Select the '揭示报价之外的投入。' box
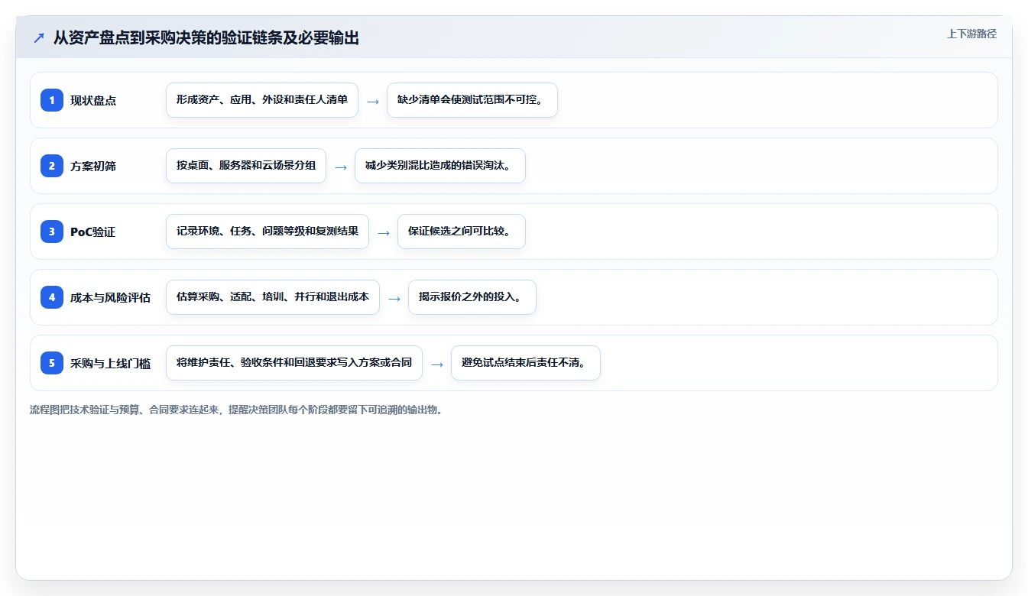Viewport: 1028px width, 596px height. tap(472, 297)
